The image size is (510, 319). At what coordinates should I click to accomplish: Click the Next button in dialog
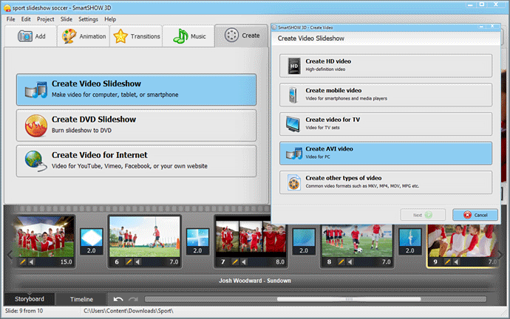(x=423, y=215)
